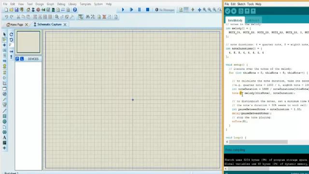Open Proteus help question mark icon
309x174 pixels.
coord(75,10)
